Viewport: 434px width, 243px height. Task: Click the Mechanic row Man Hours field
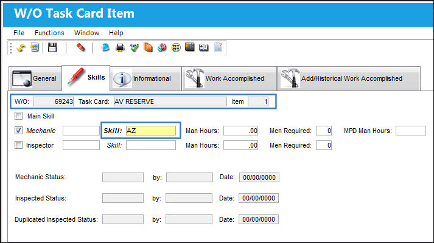tap(241, 131)
